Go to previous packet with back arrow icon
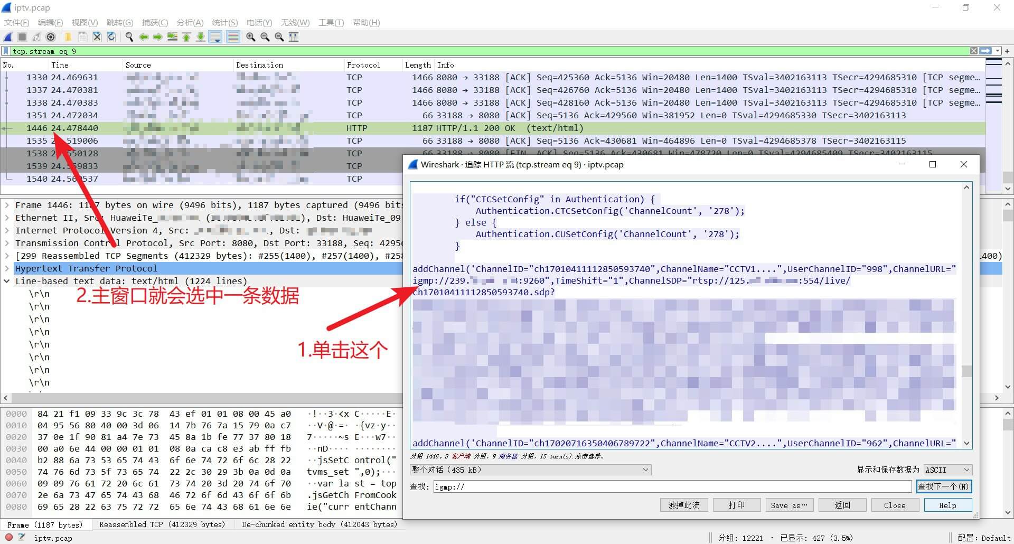The height and width of the screenshot is (544, 1014). 143,37
